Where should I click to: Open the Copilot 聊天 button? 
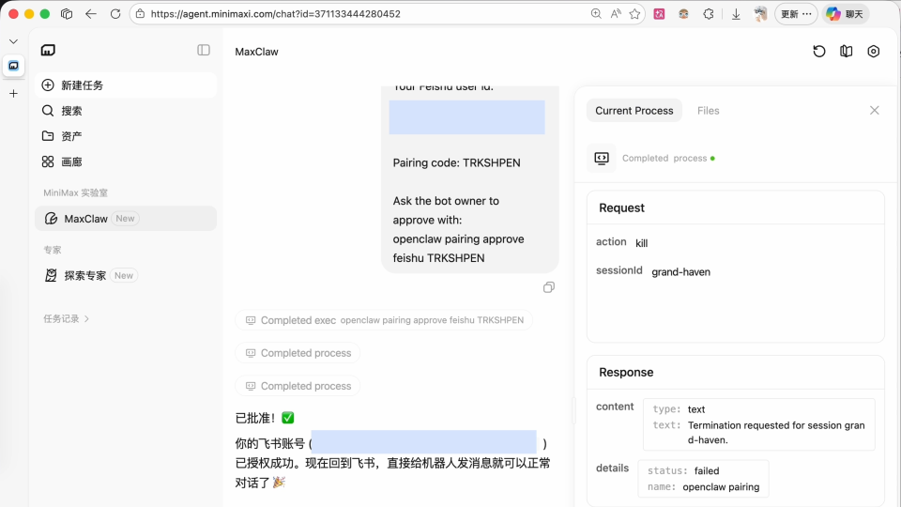click(x=845, y=14)
